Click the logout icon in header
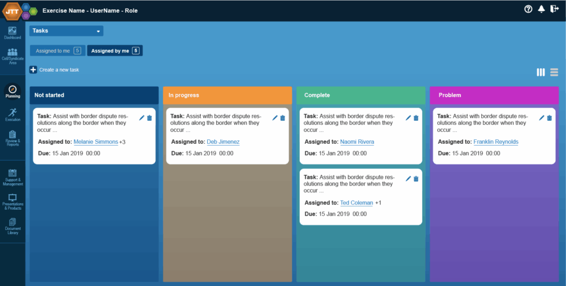 554,9
